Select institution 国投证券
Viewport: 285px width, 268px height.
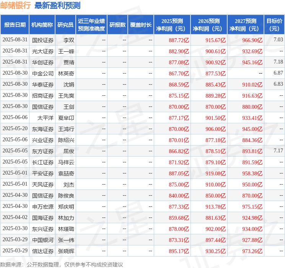click(43, 40)
